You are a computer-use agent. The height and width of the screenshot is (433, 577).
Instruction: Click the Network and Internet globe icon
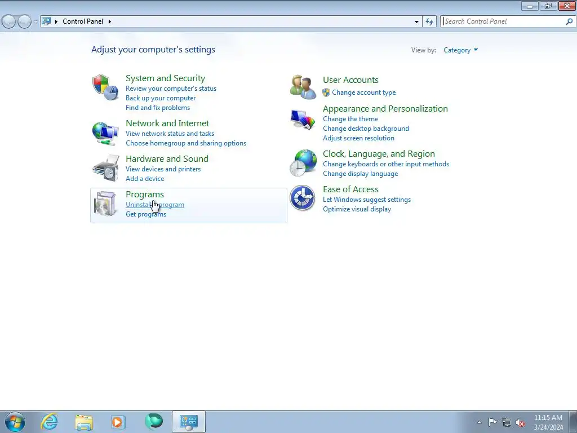click(x=105, y=134)
